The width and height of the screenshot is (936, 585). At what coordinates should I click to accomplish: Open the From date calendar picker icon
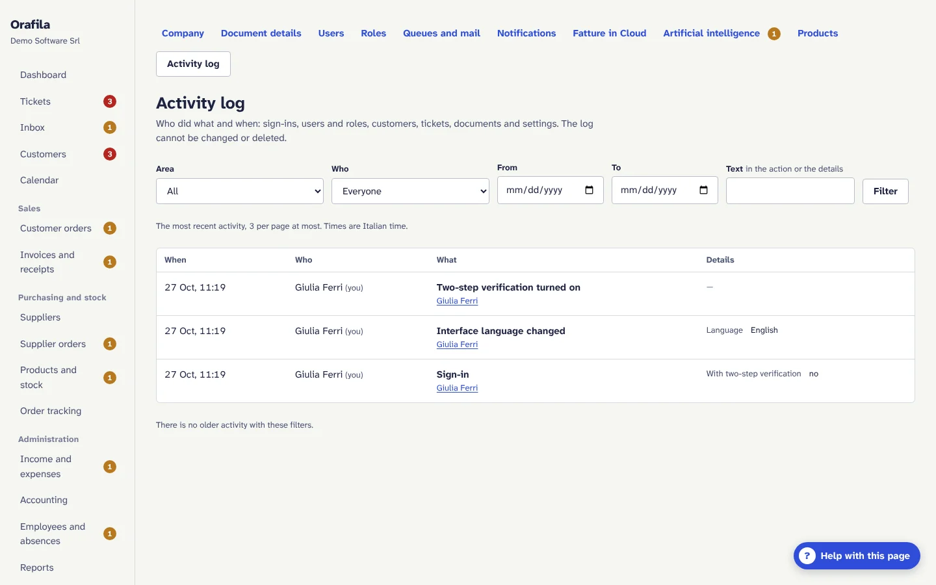pos(589,190)
